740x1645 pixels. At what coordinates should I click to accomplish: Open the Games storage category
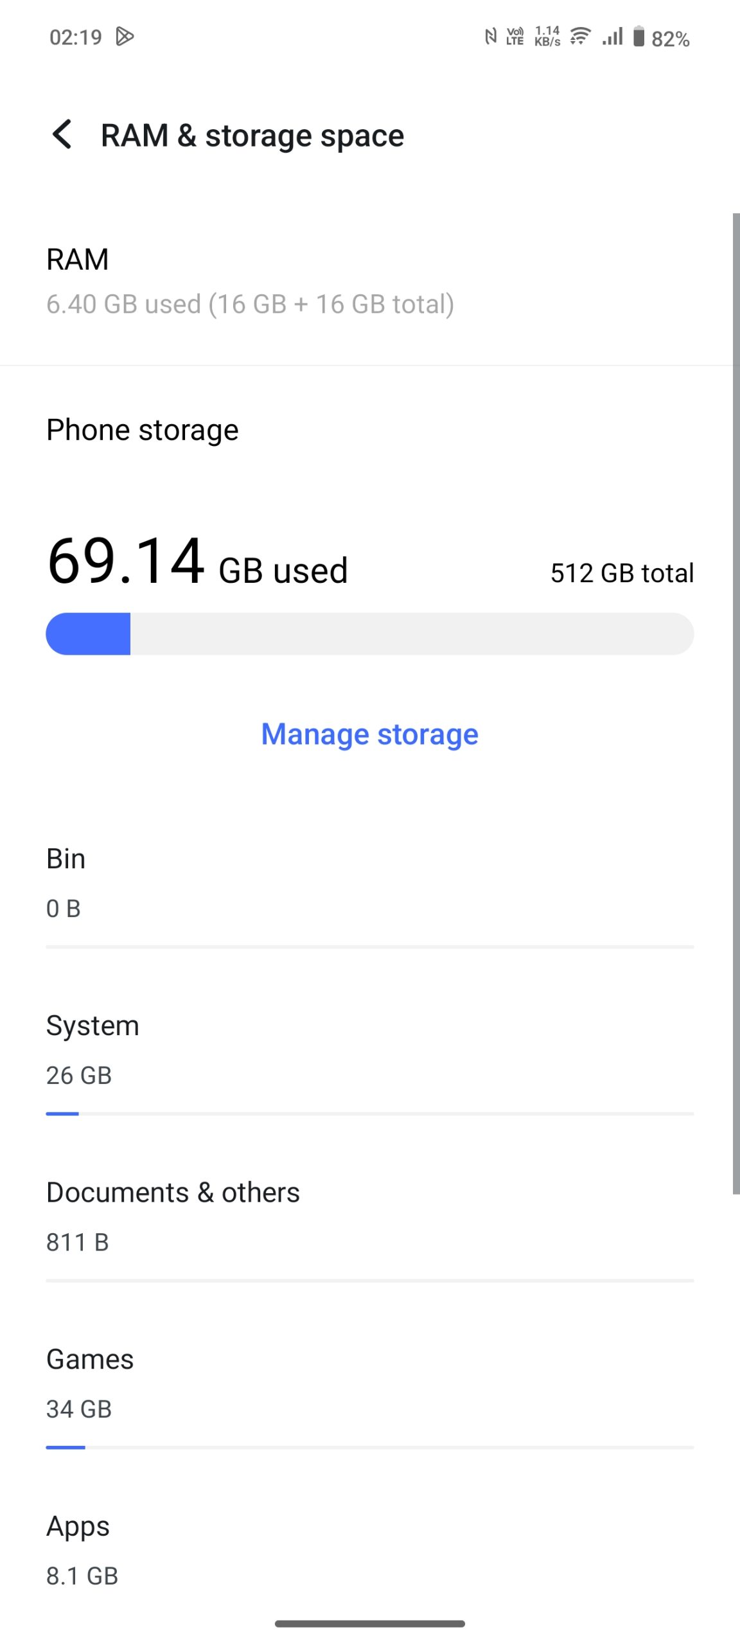369,1383
